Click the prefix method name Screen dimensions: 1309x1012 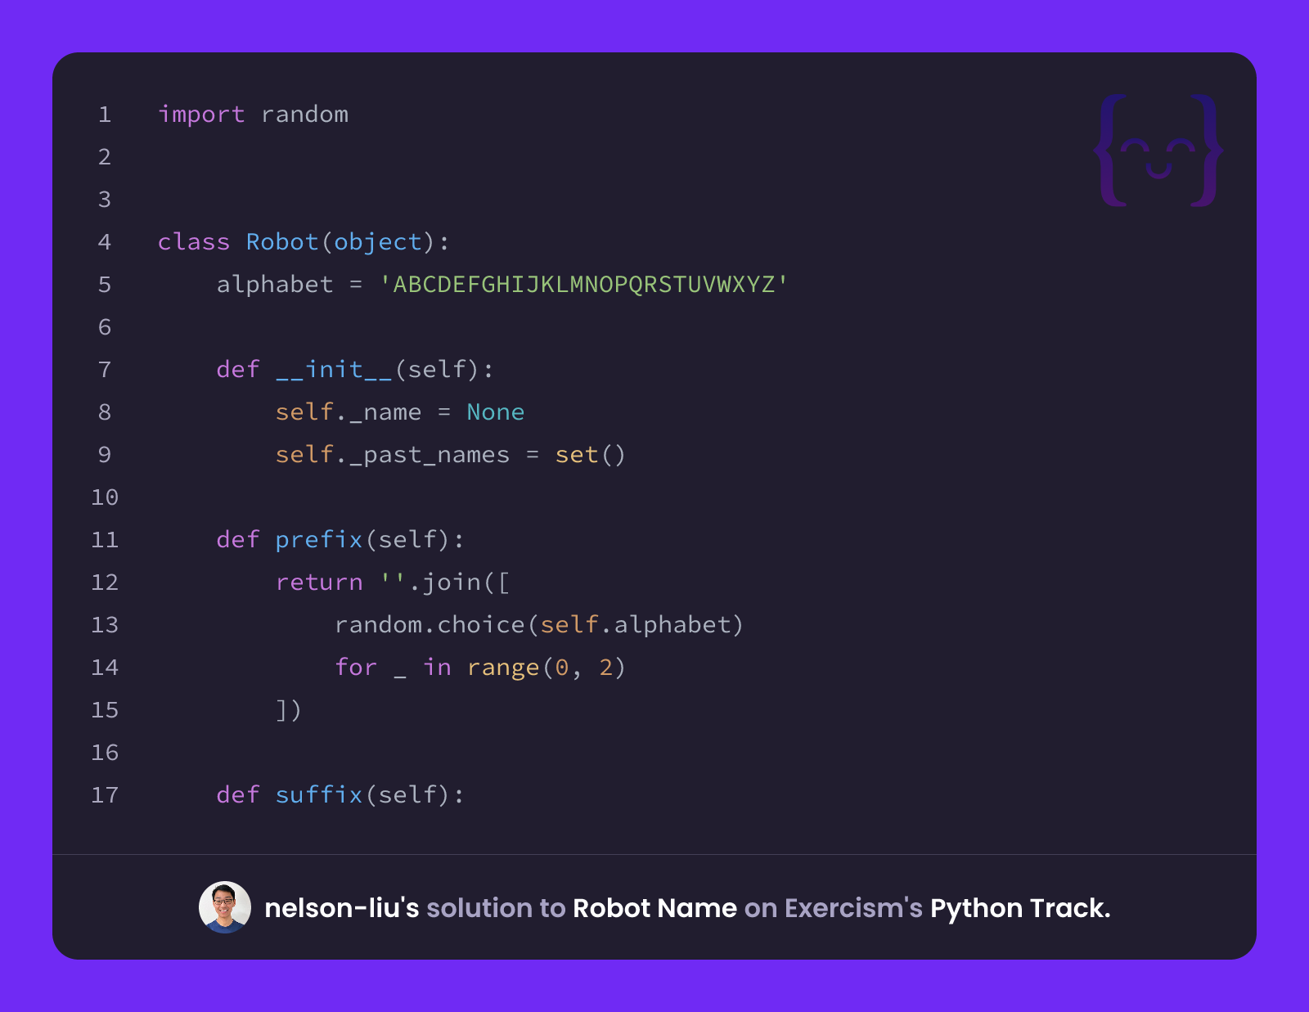tap(319, 540)
